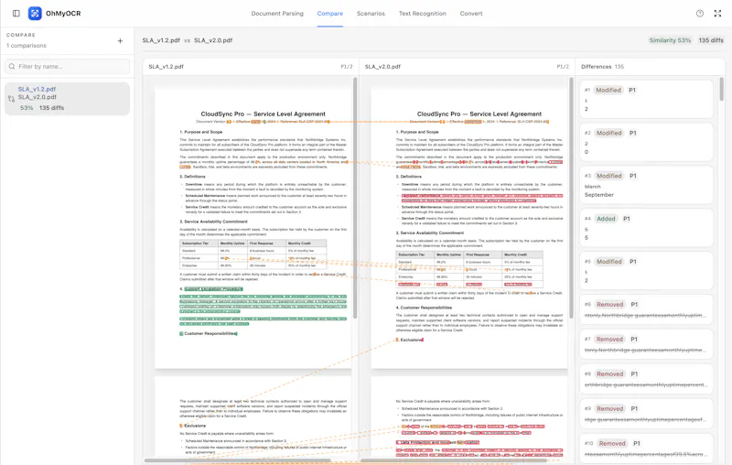This screenshot has height=465, width=732.
Task: Open difference #2 Modified card
Action: 647,142
